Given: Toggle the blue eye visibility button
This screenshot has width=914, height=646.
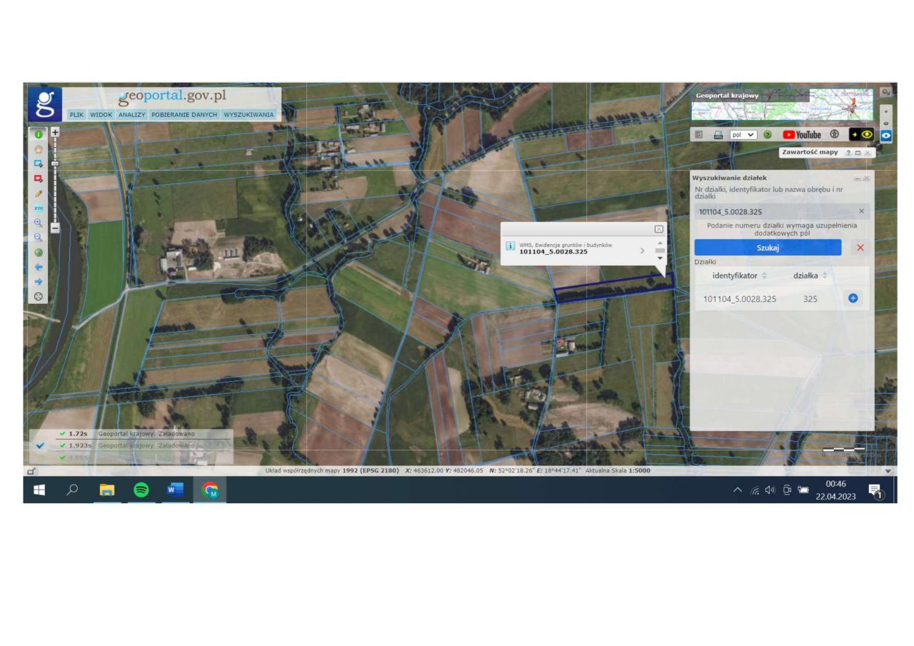Looking at the screenshot, I should coord(886,134).
